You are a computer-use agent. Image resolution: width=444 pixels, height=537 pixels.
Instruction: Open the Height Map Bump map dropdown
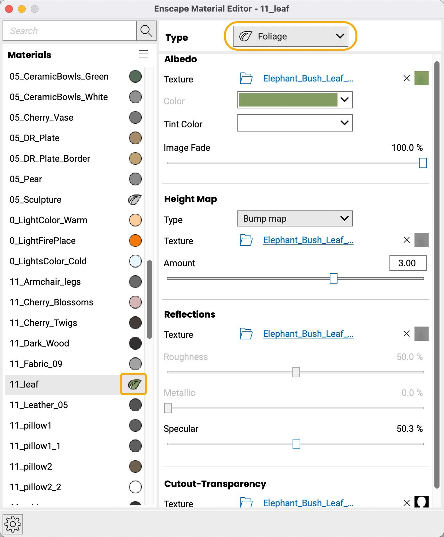[x=295, y=219]
